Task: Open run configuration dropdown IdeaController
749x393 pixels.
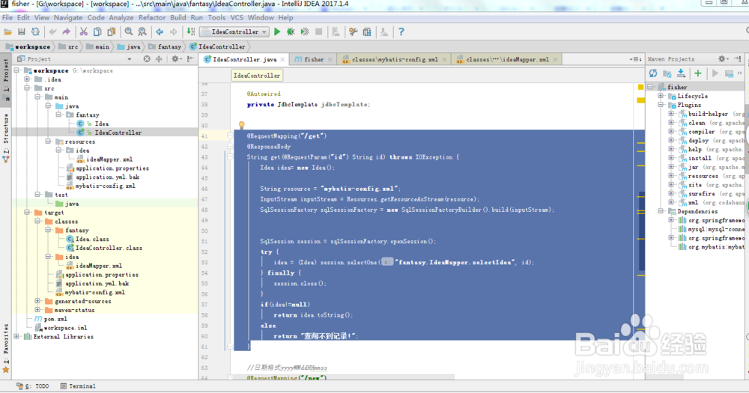Action: click(234, 32)
